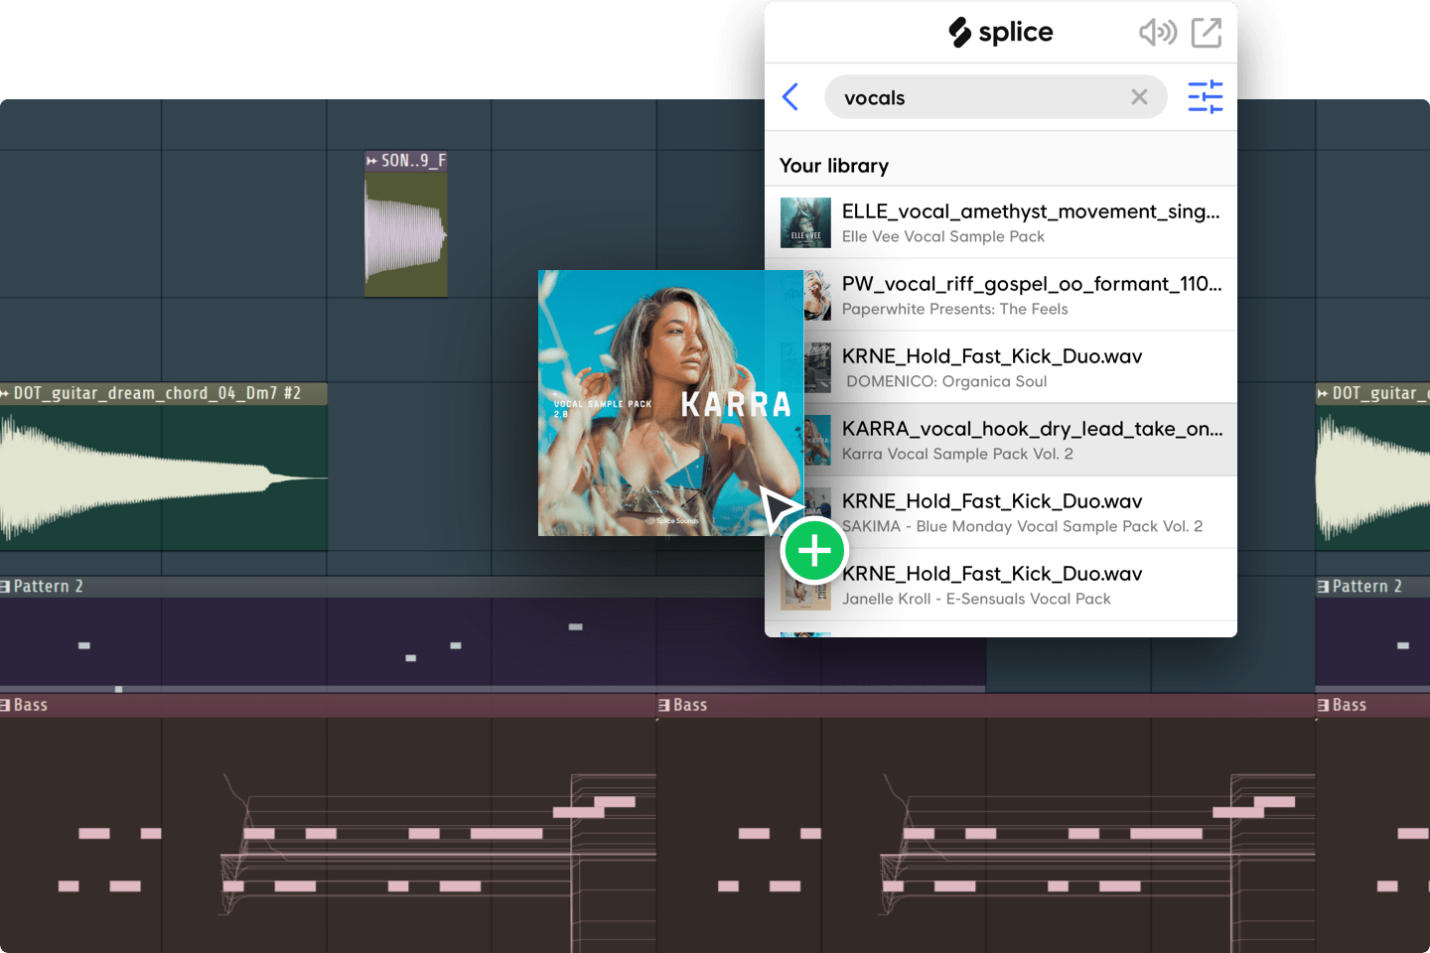
Task: Select KRNE_Hold_Fast_Kick_Duo from DOMENICO Organica Soul
Action: [1031, 367]
